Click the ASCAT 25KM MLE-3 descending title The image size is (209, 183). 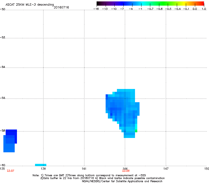point(30,5)
